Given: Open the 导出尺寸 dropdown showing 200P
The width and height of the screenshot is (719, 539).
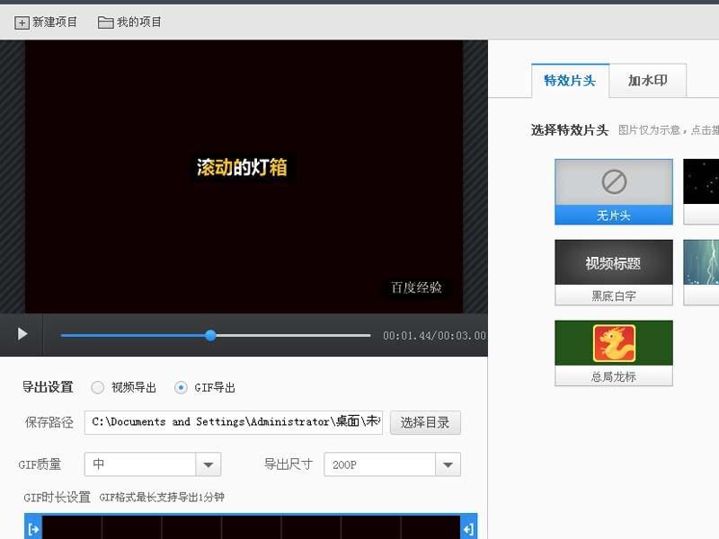Looking at the screenshot, I should (393, 464).
